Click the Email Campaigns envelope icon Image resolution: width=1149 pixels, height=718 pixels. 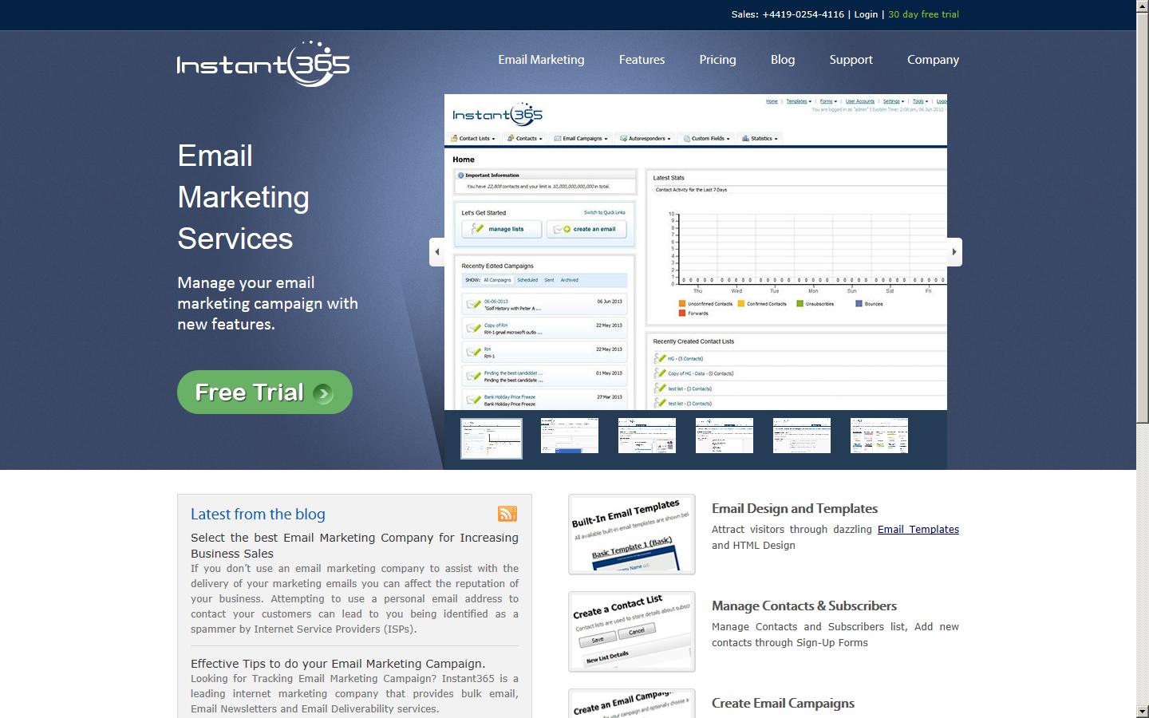coord(557,138)
